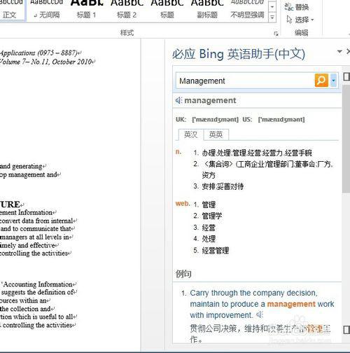Expand the styles gallery more button

pyautogui.click(x=272, y=18)
